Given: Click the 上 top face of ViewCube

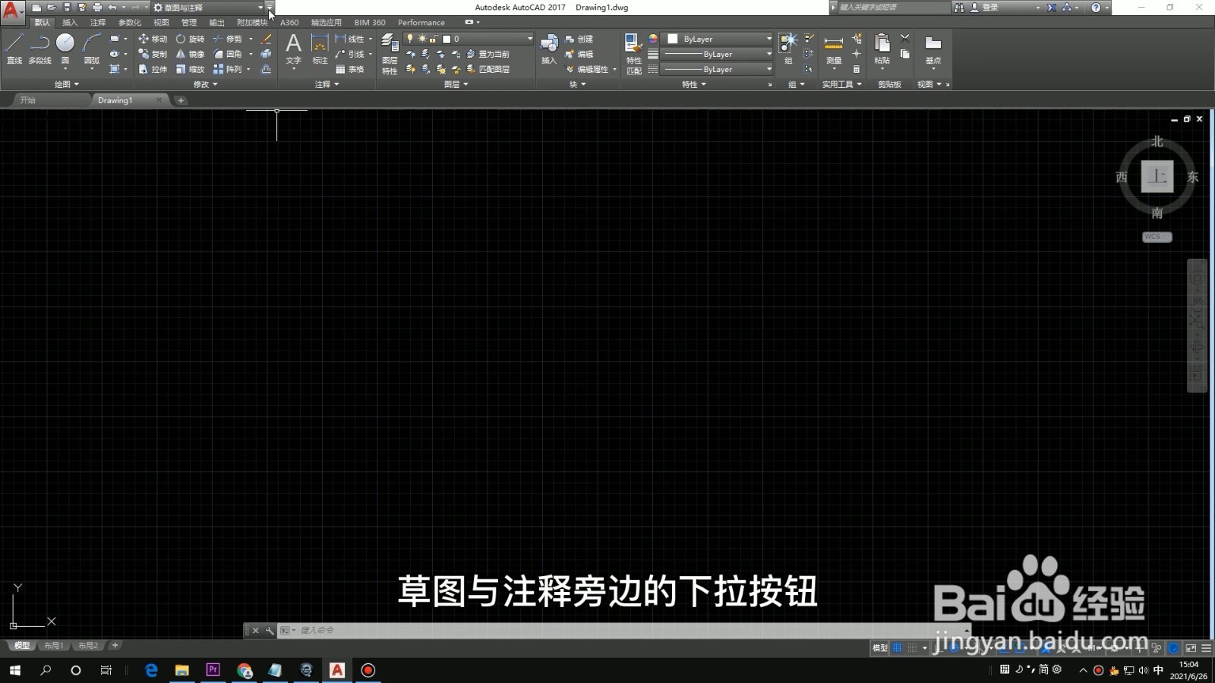Looking at the screenshot, I should [x=1157, y=177].
